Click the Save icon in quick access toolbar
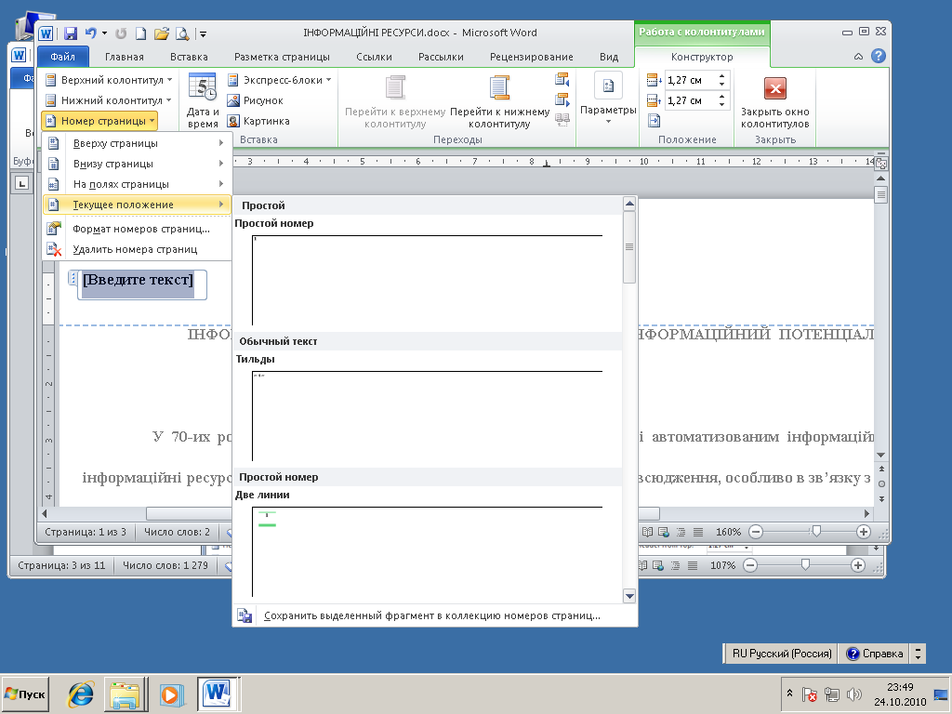Screen dimensions: 952x714 71,33
